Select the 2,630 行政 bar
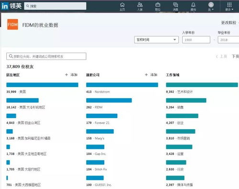239x189 pixels. tap(176, 162)
